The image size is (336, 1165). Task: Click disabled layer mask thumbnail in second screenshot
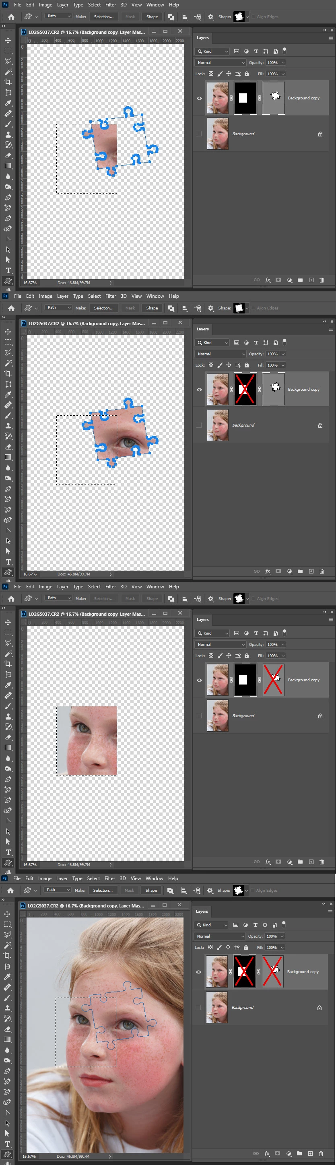tap(245, 390)
